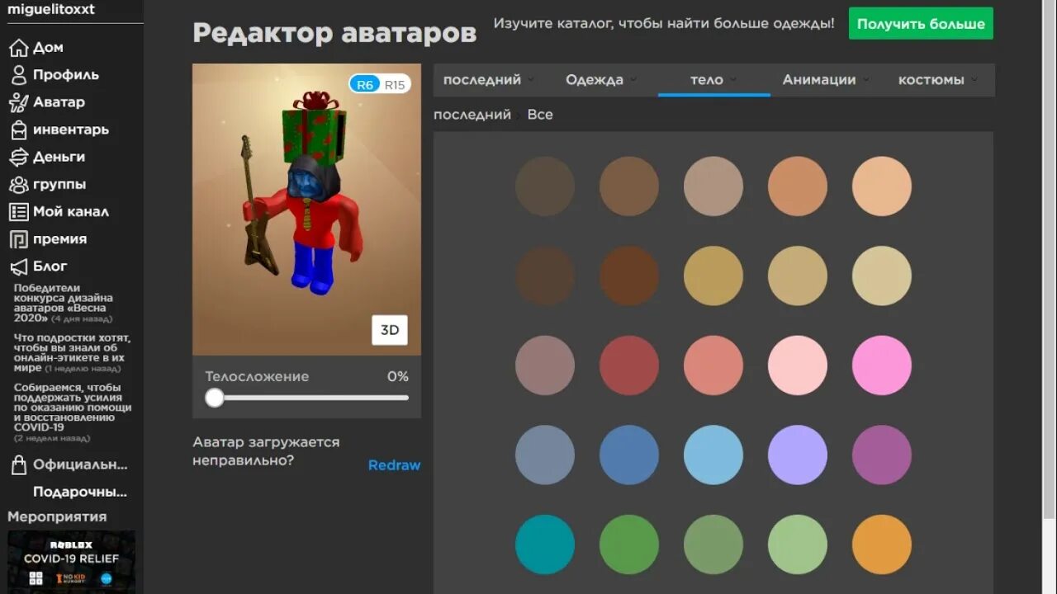Toggle the 3D avatar preview
Viewport: 1057px width, 594px height.
390,330
